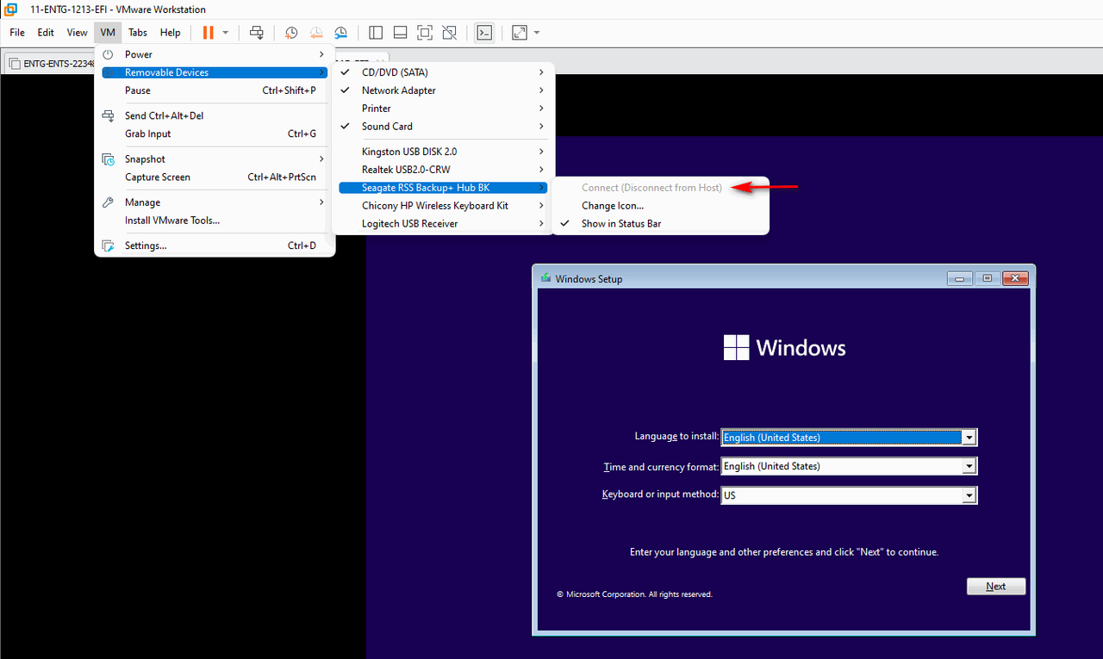Open the Stretch Guest dropdown arrow
Viewport: 1103px width, 659px height.
pos(537,33)
